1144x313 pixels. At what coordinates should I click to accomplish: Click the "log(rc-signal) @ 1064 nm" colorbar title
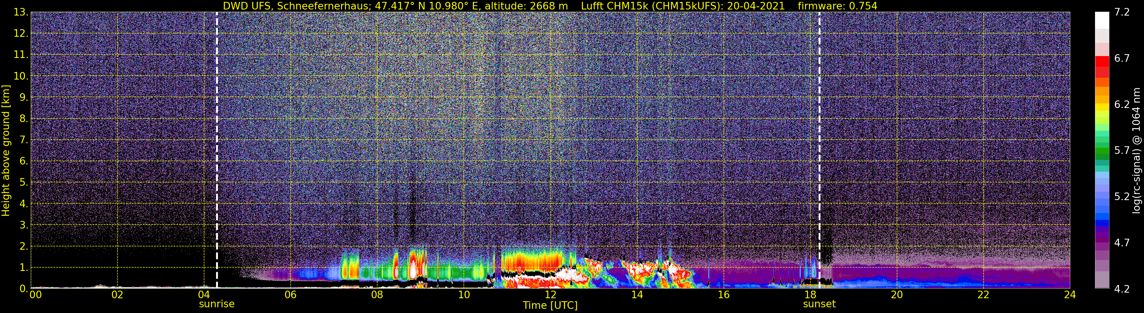(x=1136, y=150)
